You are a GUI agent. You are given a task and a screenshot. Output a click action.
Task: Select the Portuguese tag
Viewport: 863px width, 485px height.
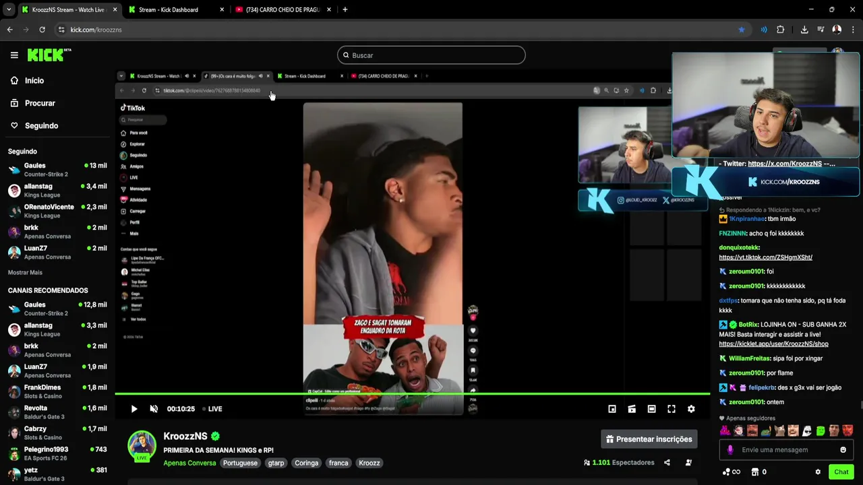(240, 463)
